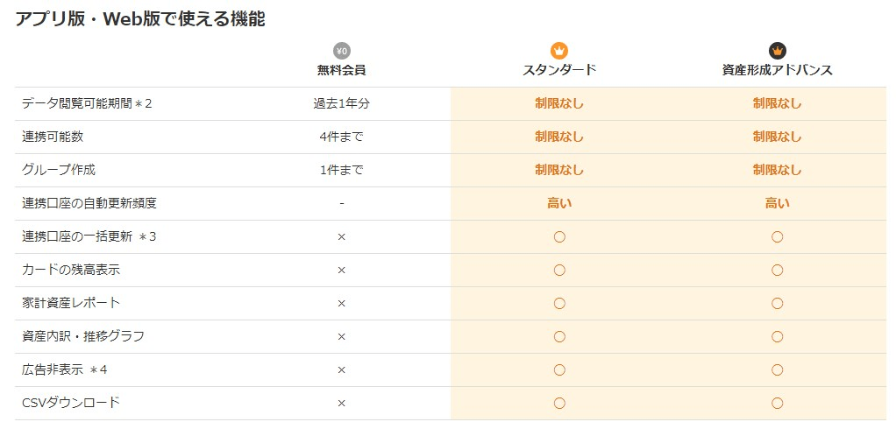Select the スタンダード plan column header
Screen dimensions: 896x429
(559, 70)
